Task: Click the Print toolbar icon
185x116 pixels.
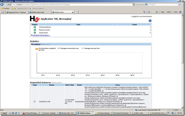Action: [x=157, y=12]
